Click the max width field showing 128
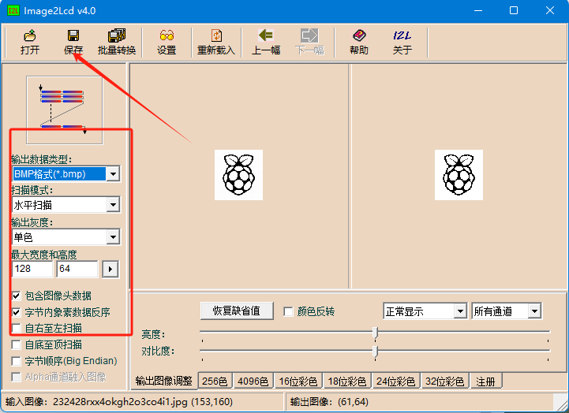569x413 pixels. [32, 270]
